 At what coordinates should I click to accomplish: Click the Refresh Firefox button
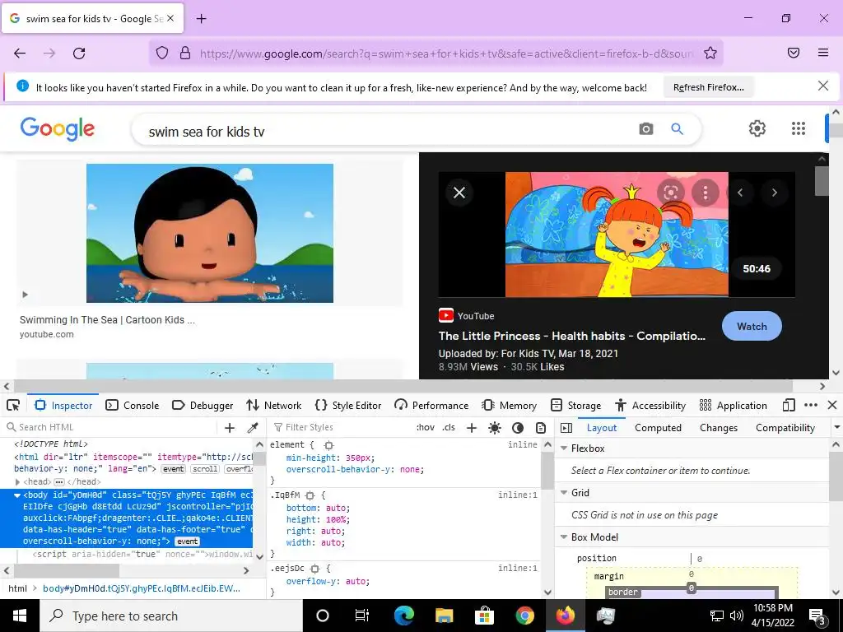click(x=709, y=87)
